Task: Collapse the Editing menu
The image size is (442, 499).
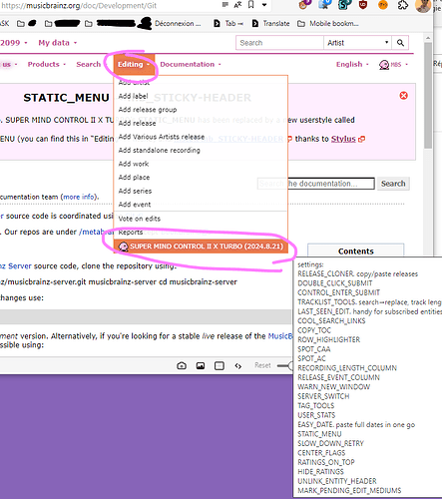Action: click(x=134, y=64)
